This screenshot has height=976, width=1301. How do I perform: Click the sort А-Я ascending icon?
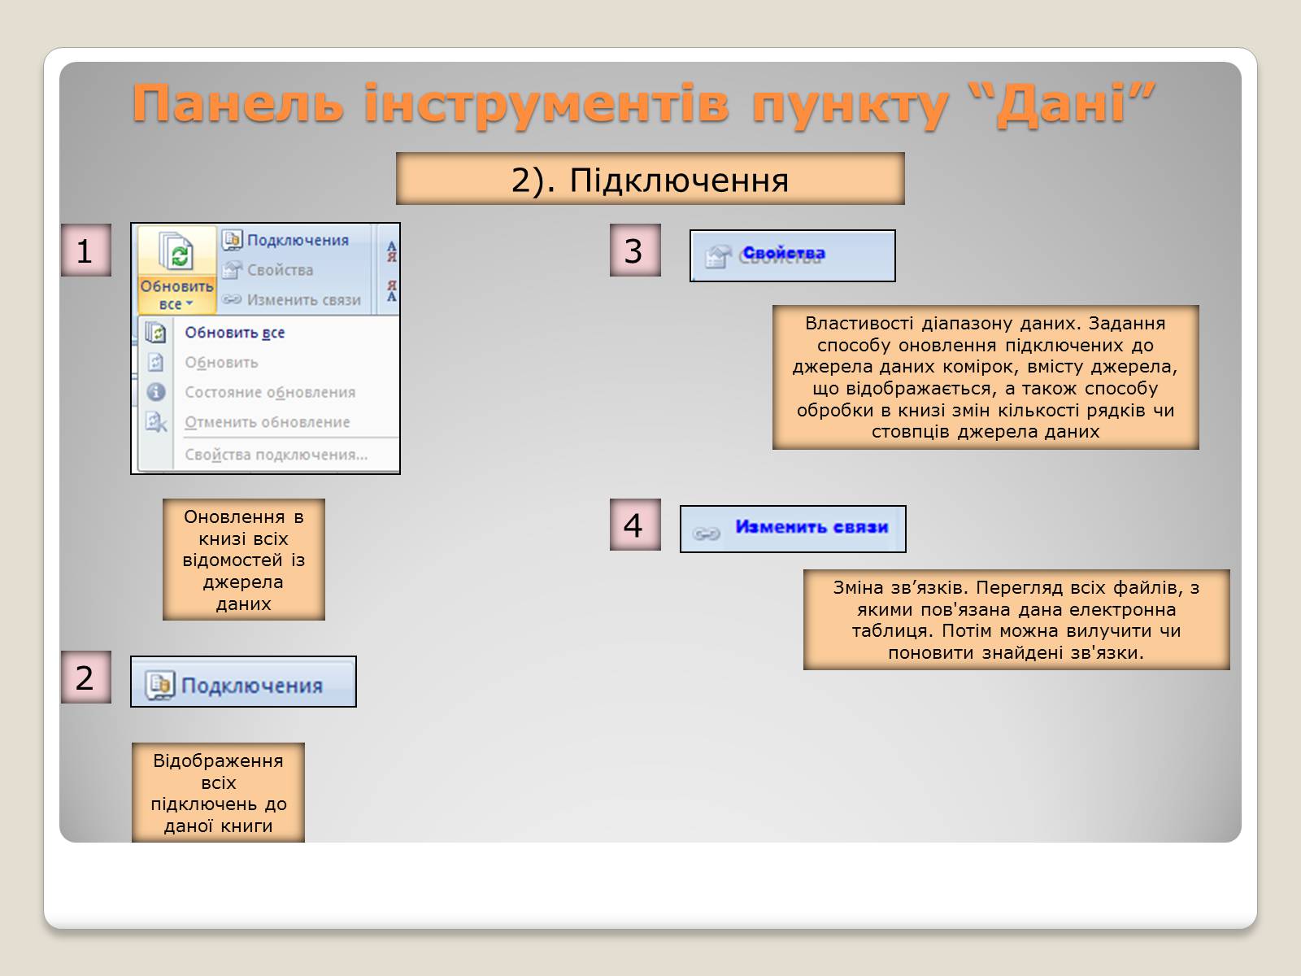tap(391, 251)
